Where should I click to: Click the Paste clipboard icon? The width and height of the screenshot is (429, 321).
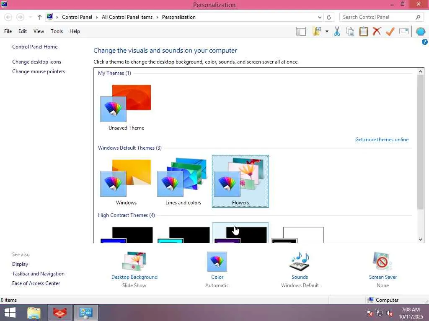[363, 31]
